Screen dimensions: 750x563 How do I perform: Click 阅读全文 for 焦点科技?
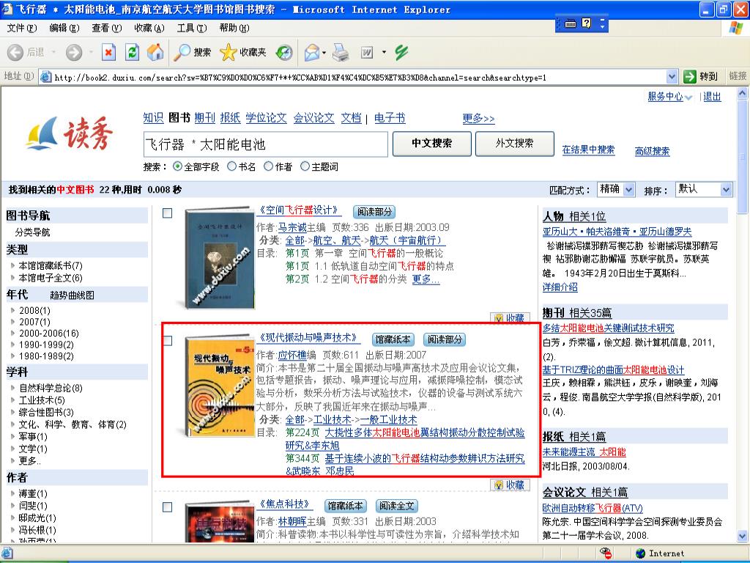397,506
